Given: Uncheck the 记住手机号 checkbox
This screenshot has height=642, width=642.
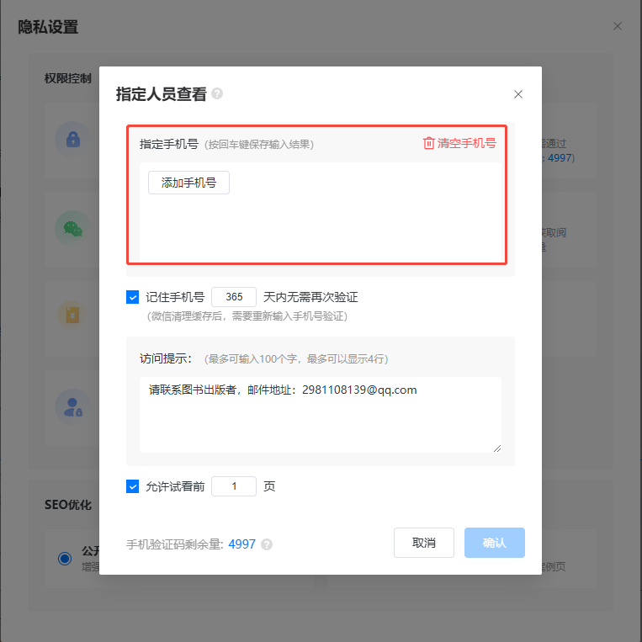Looking at the screenshot, I should click(x=132, y=297).
